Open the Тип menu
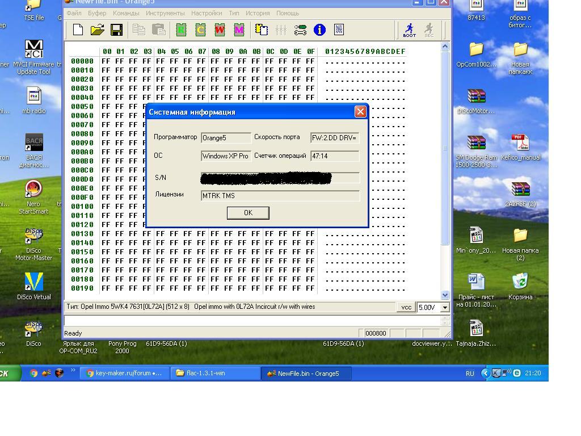This screenshot has height=436, width=581. tap(234, 13)
